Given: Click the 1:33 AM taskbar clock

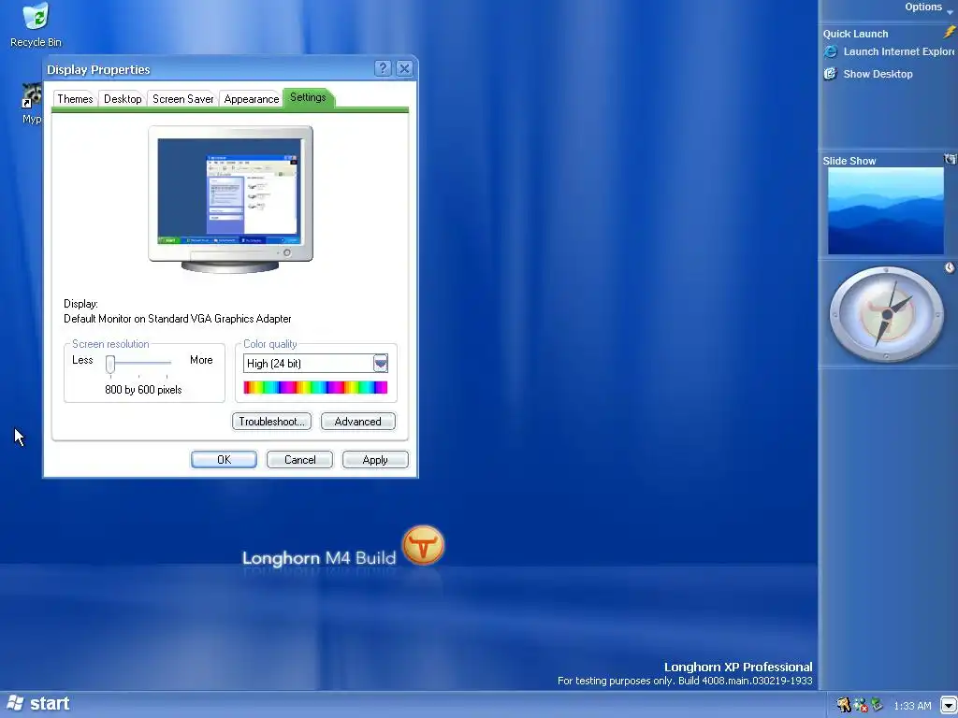Looking at the screenshot, I should coord(912,706).
